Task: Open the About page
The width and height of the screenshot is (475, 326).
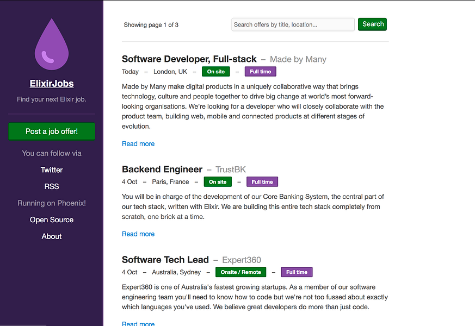Action: (x=51, y=236)
